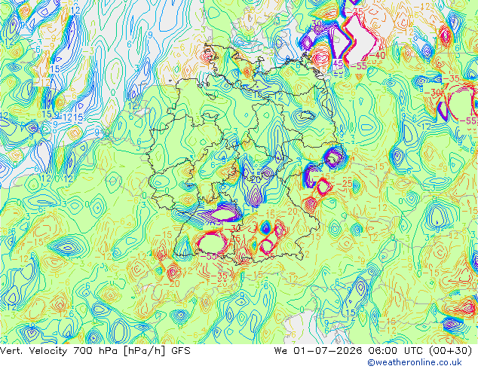478x369 pixels.
Task: Click the magenta diamond-shaped contour
Action: pos(323,187)
